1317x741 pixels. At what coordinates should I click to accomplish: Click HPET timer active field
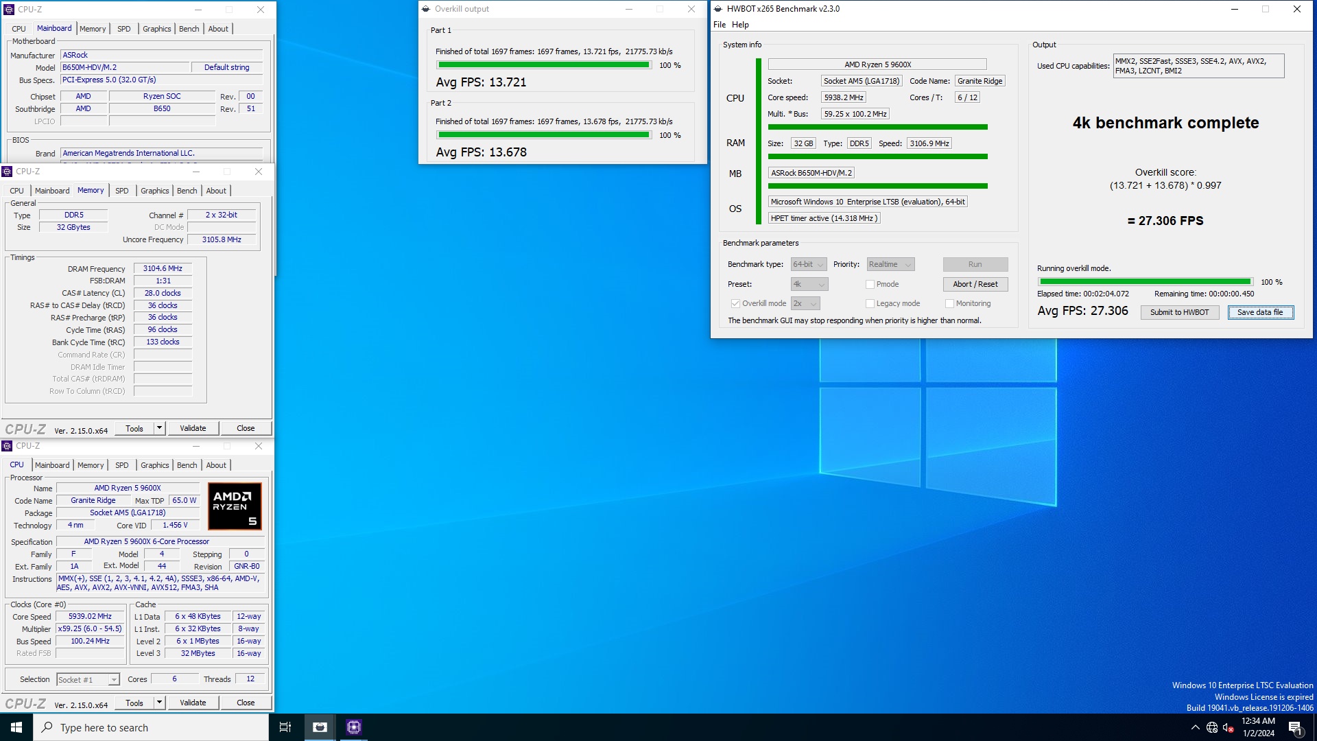point(824,218)
